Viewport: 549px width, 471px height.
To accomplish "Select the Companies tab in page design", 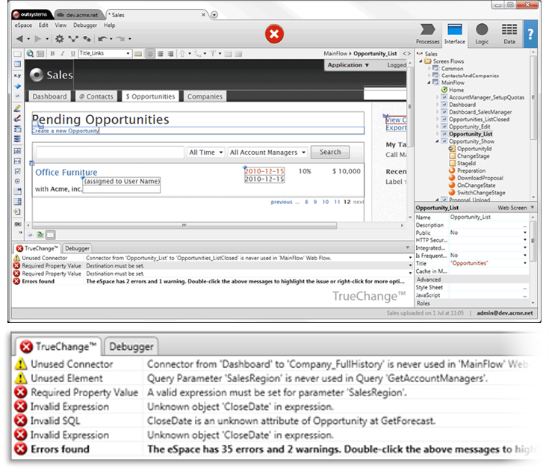I will click(205, 96).
